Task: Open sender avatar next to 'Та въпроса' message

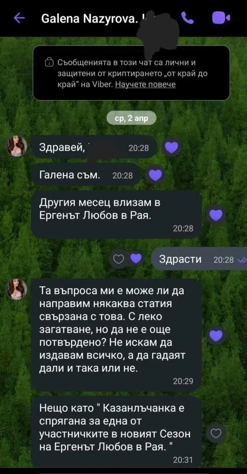Action: 17,289
